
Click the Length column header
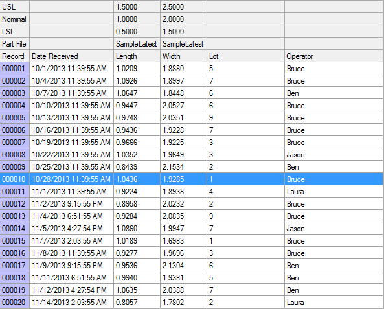click(x=137, y=56)
